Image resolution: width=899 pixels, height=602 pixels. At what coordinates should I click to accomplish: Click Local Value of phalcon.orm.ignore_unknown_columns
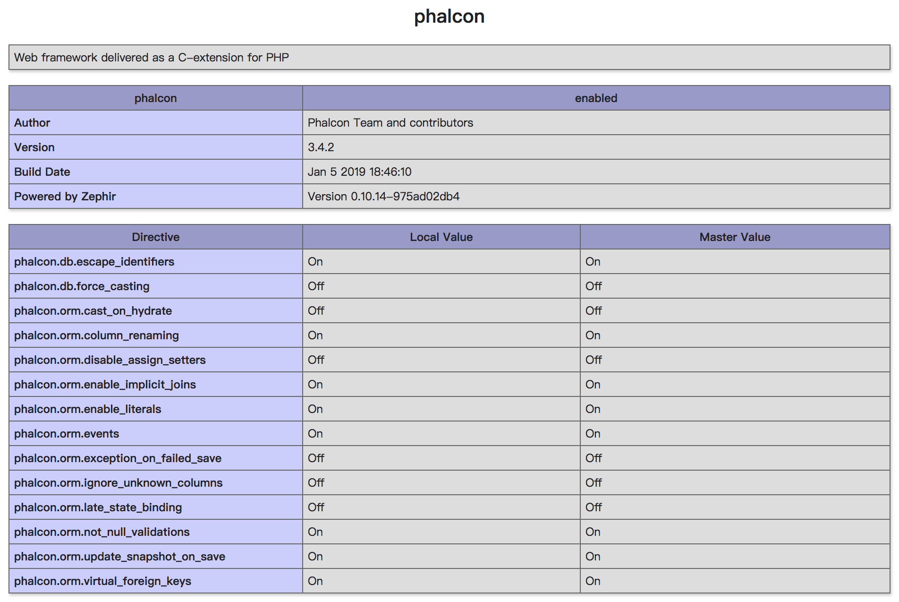pos(316,483)
